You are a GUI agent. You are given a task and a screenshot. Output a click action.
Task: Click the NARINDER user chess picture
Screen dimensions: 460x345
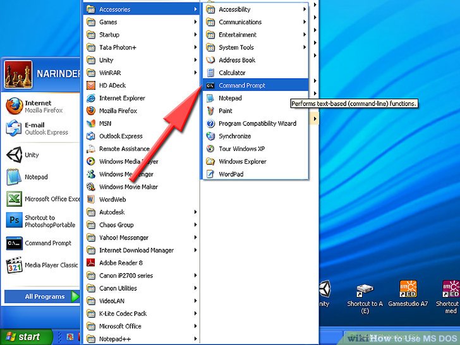click(18, 74)
